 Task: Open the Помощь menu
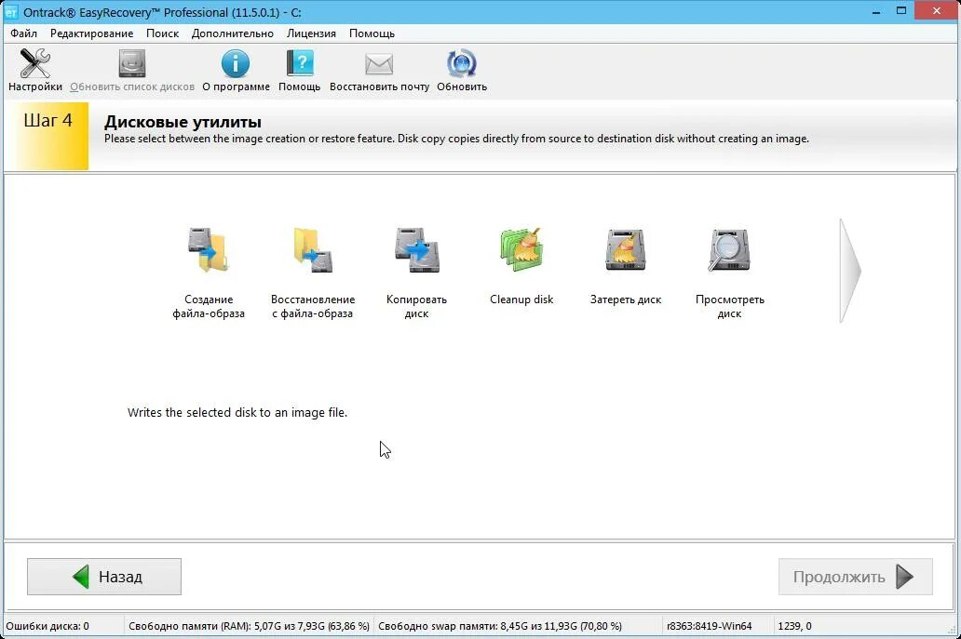[372, 33]
